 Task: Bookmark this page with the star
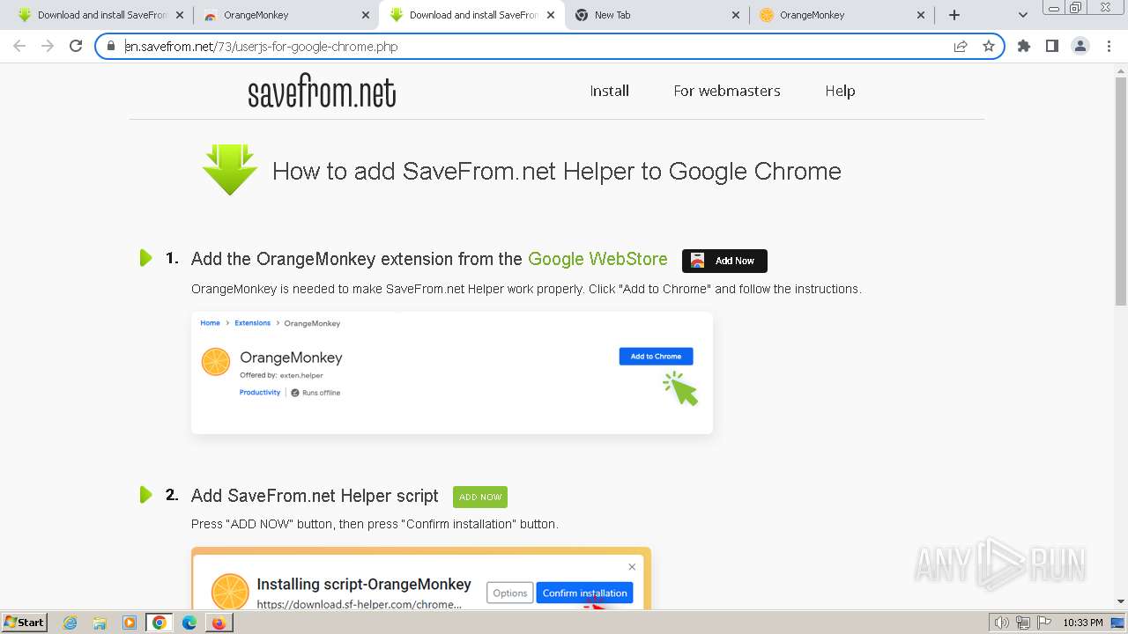coord(989,46)
